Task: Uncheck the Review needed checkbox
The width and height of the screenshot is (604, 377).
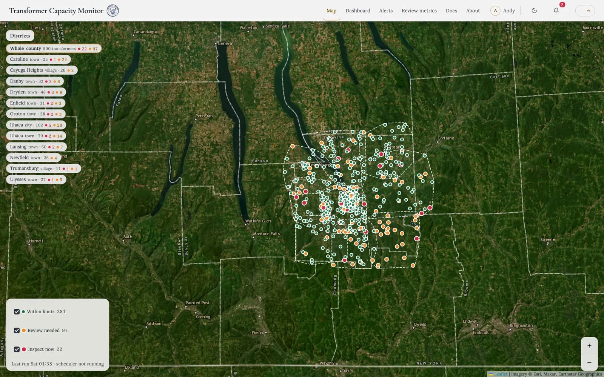Action: click(17, 331)
